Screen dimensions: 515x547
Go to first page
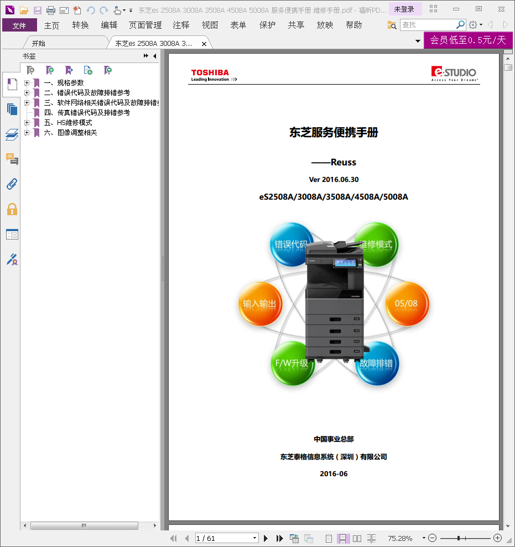[x=173, y=538]
